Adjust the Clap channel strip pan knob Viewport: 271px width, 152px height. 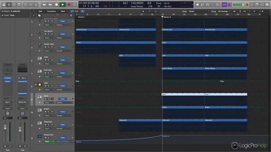tap(22, 113)
